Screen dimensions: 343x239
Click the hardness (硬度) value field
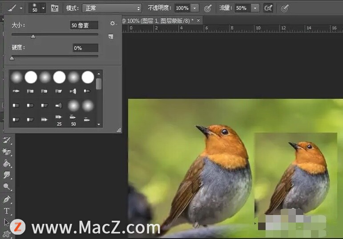(85, 48)
